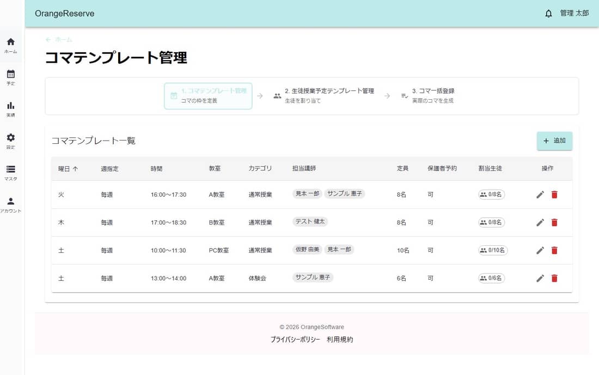Click the 10名 capacity cell
The image size is (599, 375).
(403, 250)
